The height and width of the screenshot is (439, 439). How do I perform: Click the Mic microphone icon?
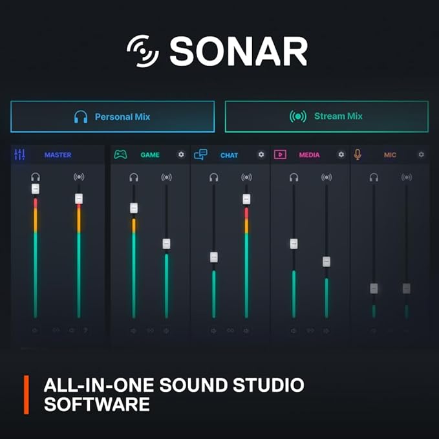tap(358, 155)
